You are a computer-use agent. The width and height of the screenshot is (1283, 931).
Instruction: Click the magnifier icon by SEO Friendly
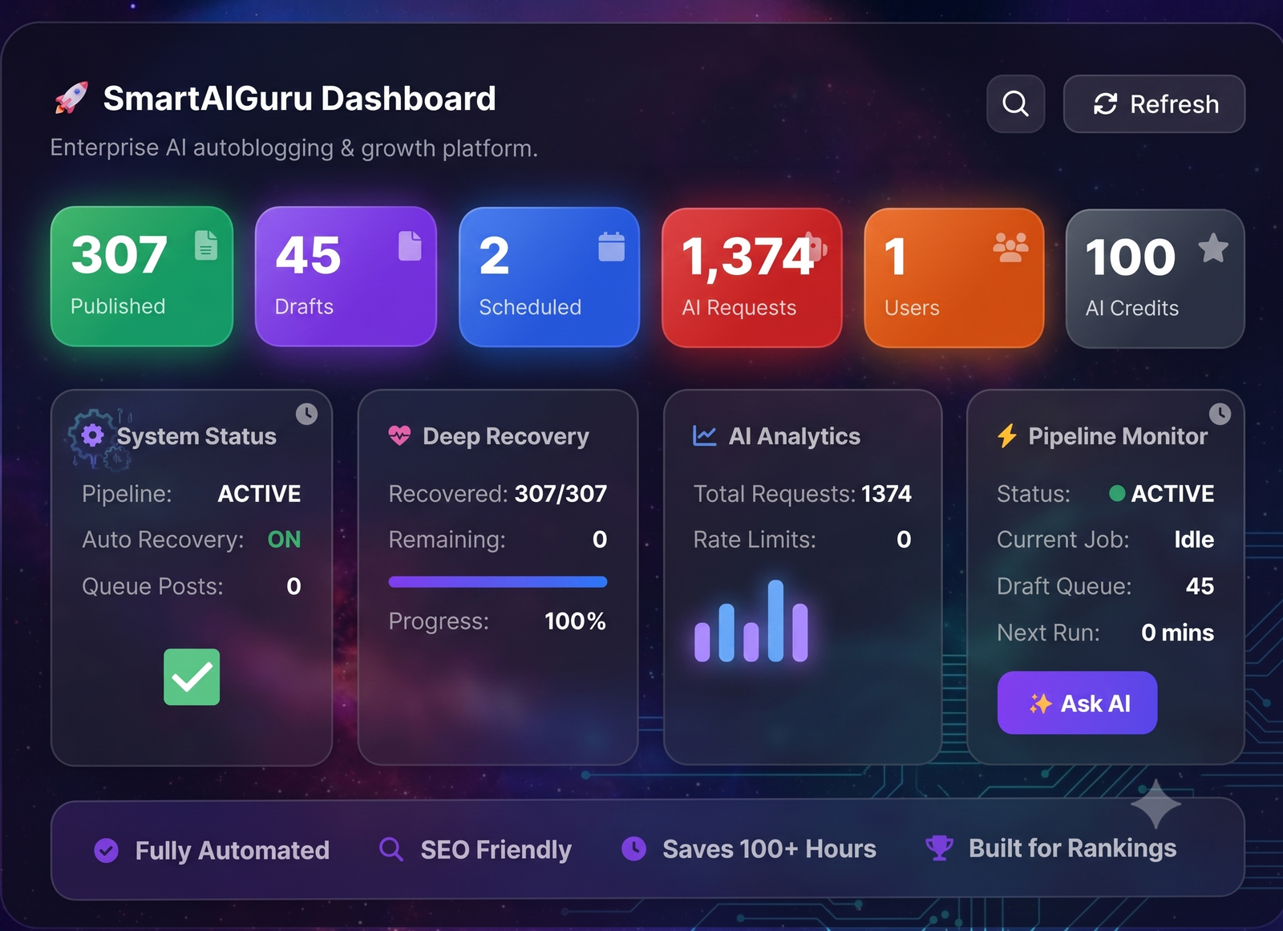(x=391, y=848)
